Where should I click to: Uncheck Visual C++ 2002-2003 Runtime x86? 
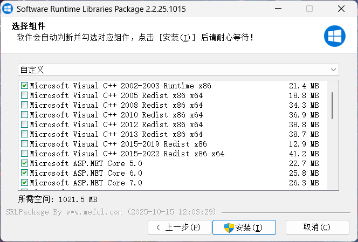[24, 86]
